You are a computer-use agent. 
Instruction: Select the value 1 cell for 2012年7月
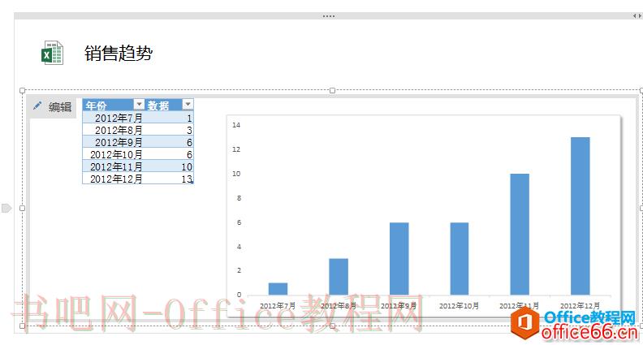coord(170,119)
